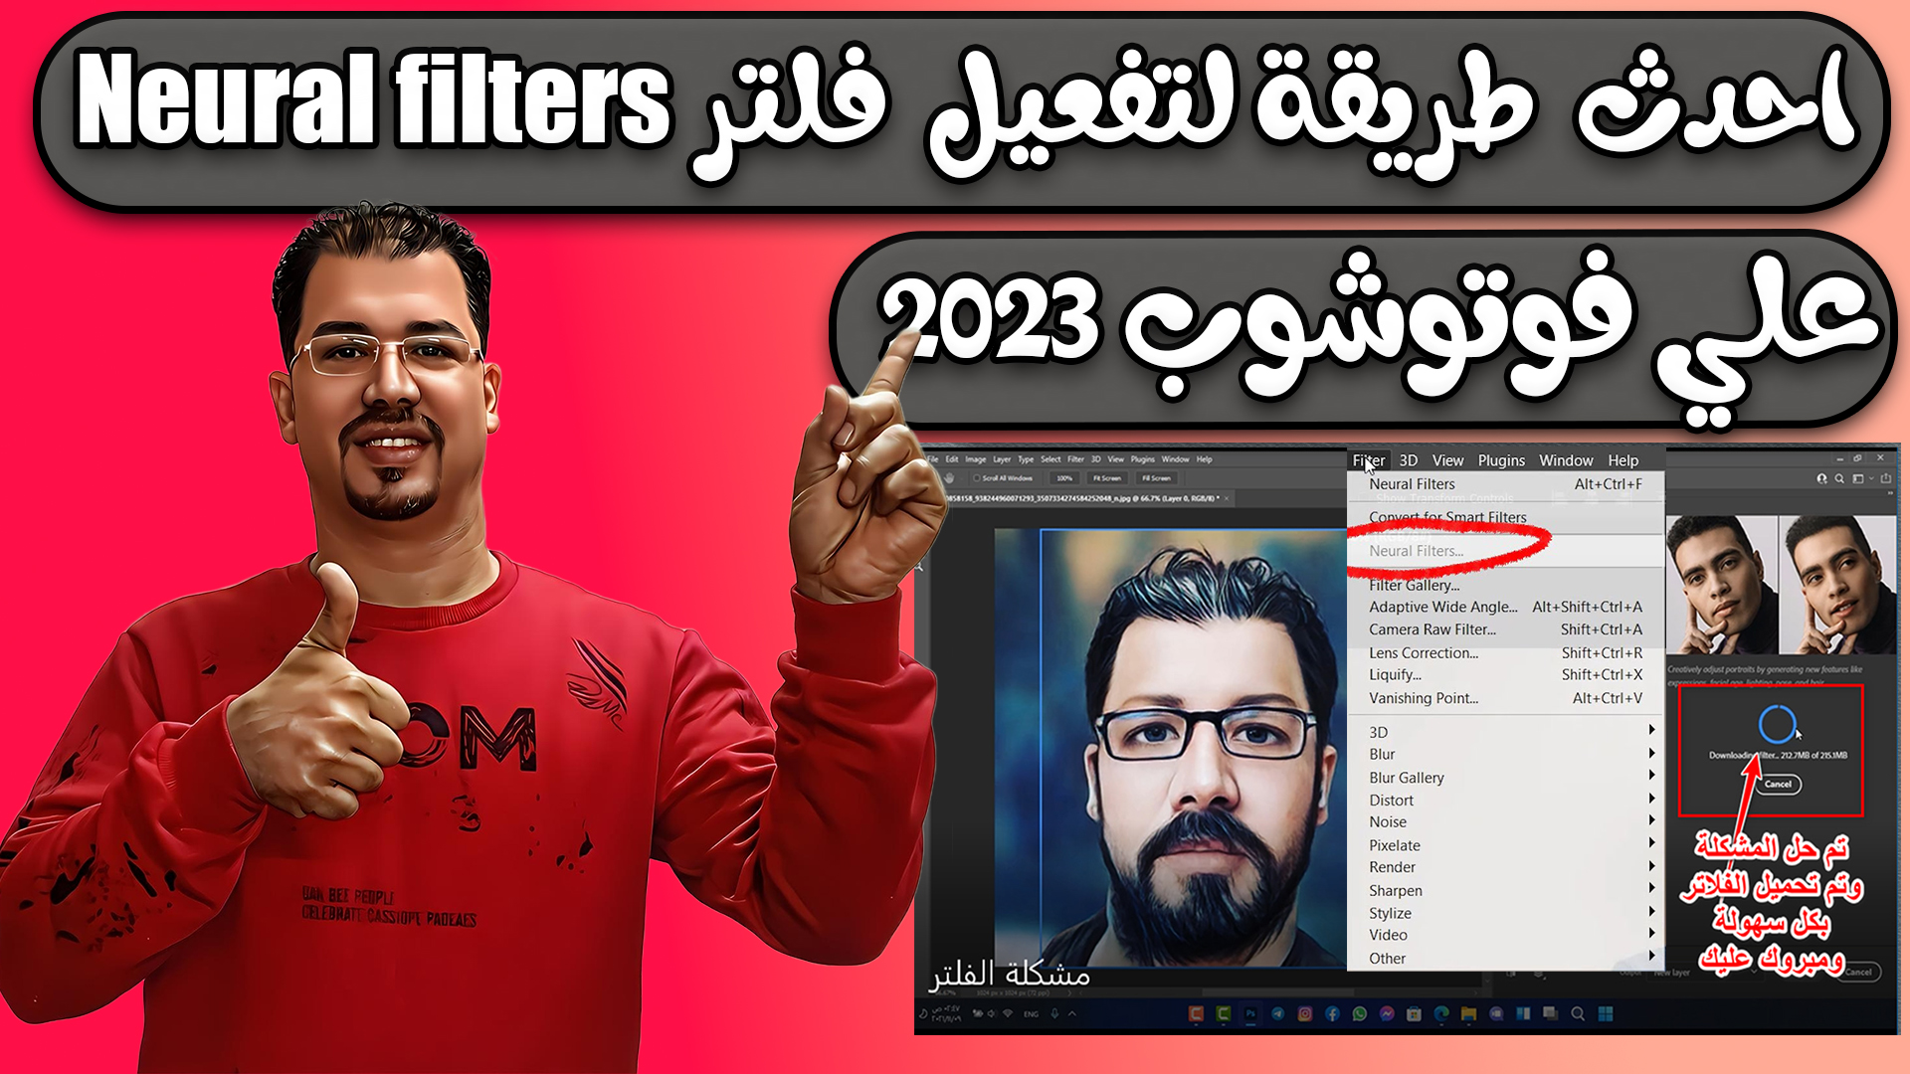
Task: Click Vanishing Point filter icon
Action: (1421, 696)
